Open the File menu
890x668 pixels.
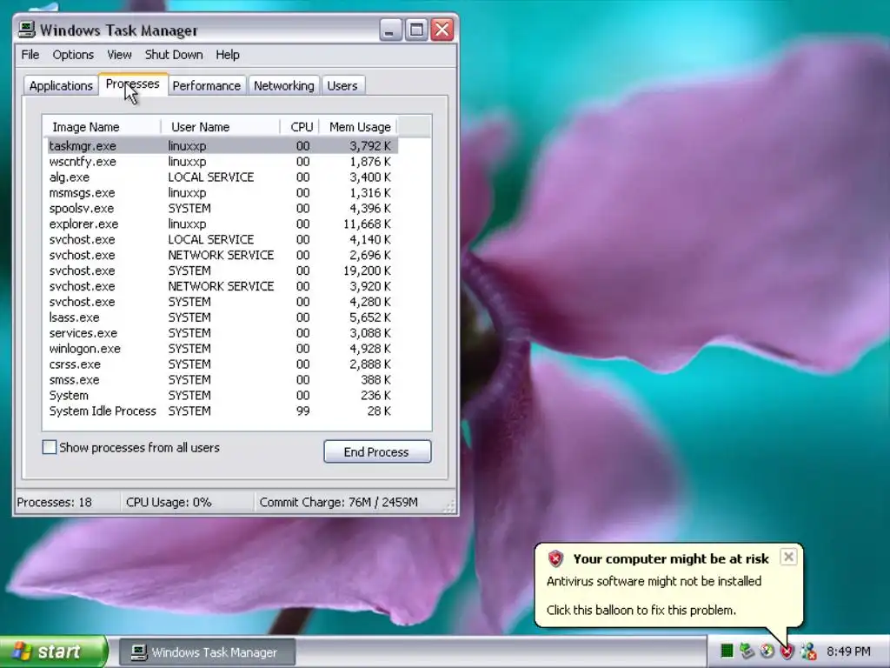[x=30, y=55]
